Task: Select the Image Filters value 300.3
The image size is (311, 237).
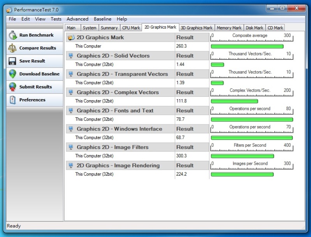Action: tap(181, 156)
